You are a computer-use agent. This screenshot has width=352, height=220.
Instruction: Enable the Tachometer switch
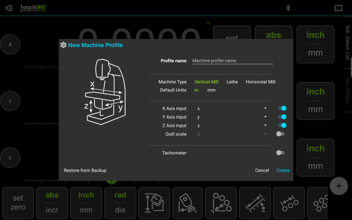tap(280, 153)
